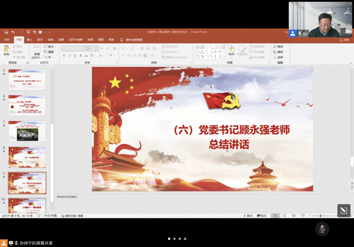Open the Font Color dropdown arrow

point(115,56)
